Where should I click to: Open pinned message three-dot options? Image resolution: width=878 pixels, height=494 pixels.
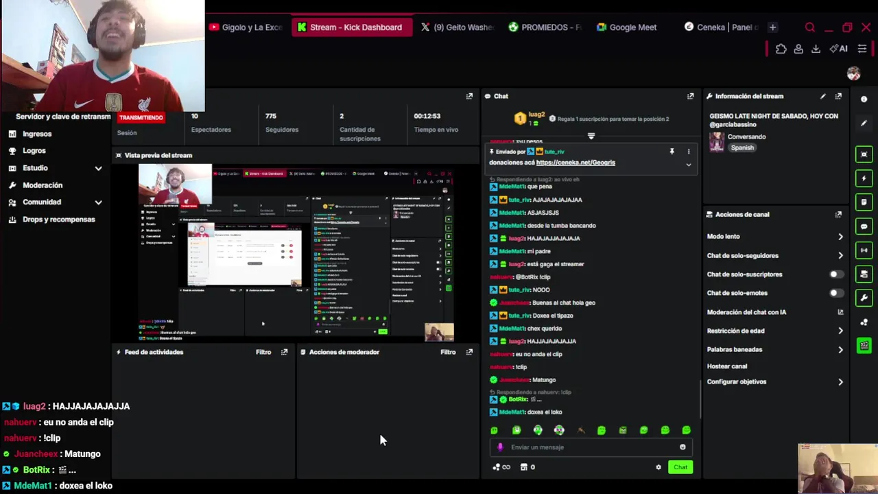689,151
